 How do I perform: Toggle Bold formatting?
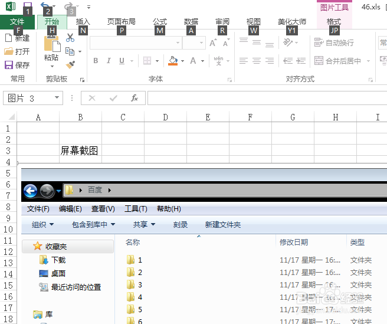(x=96, y=61)
